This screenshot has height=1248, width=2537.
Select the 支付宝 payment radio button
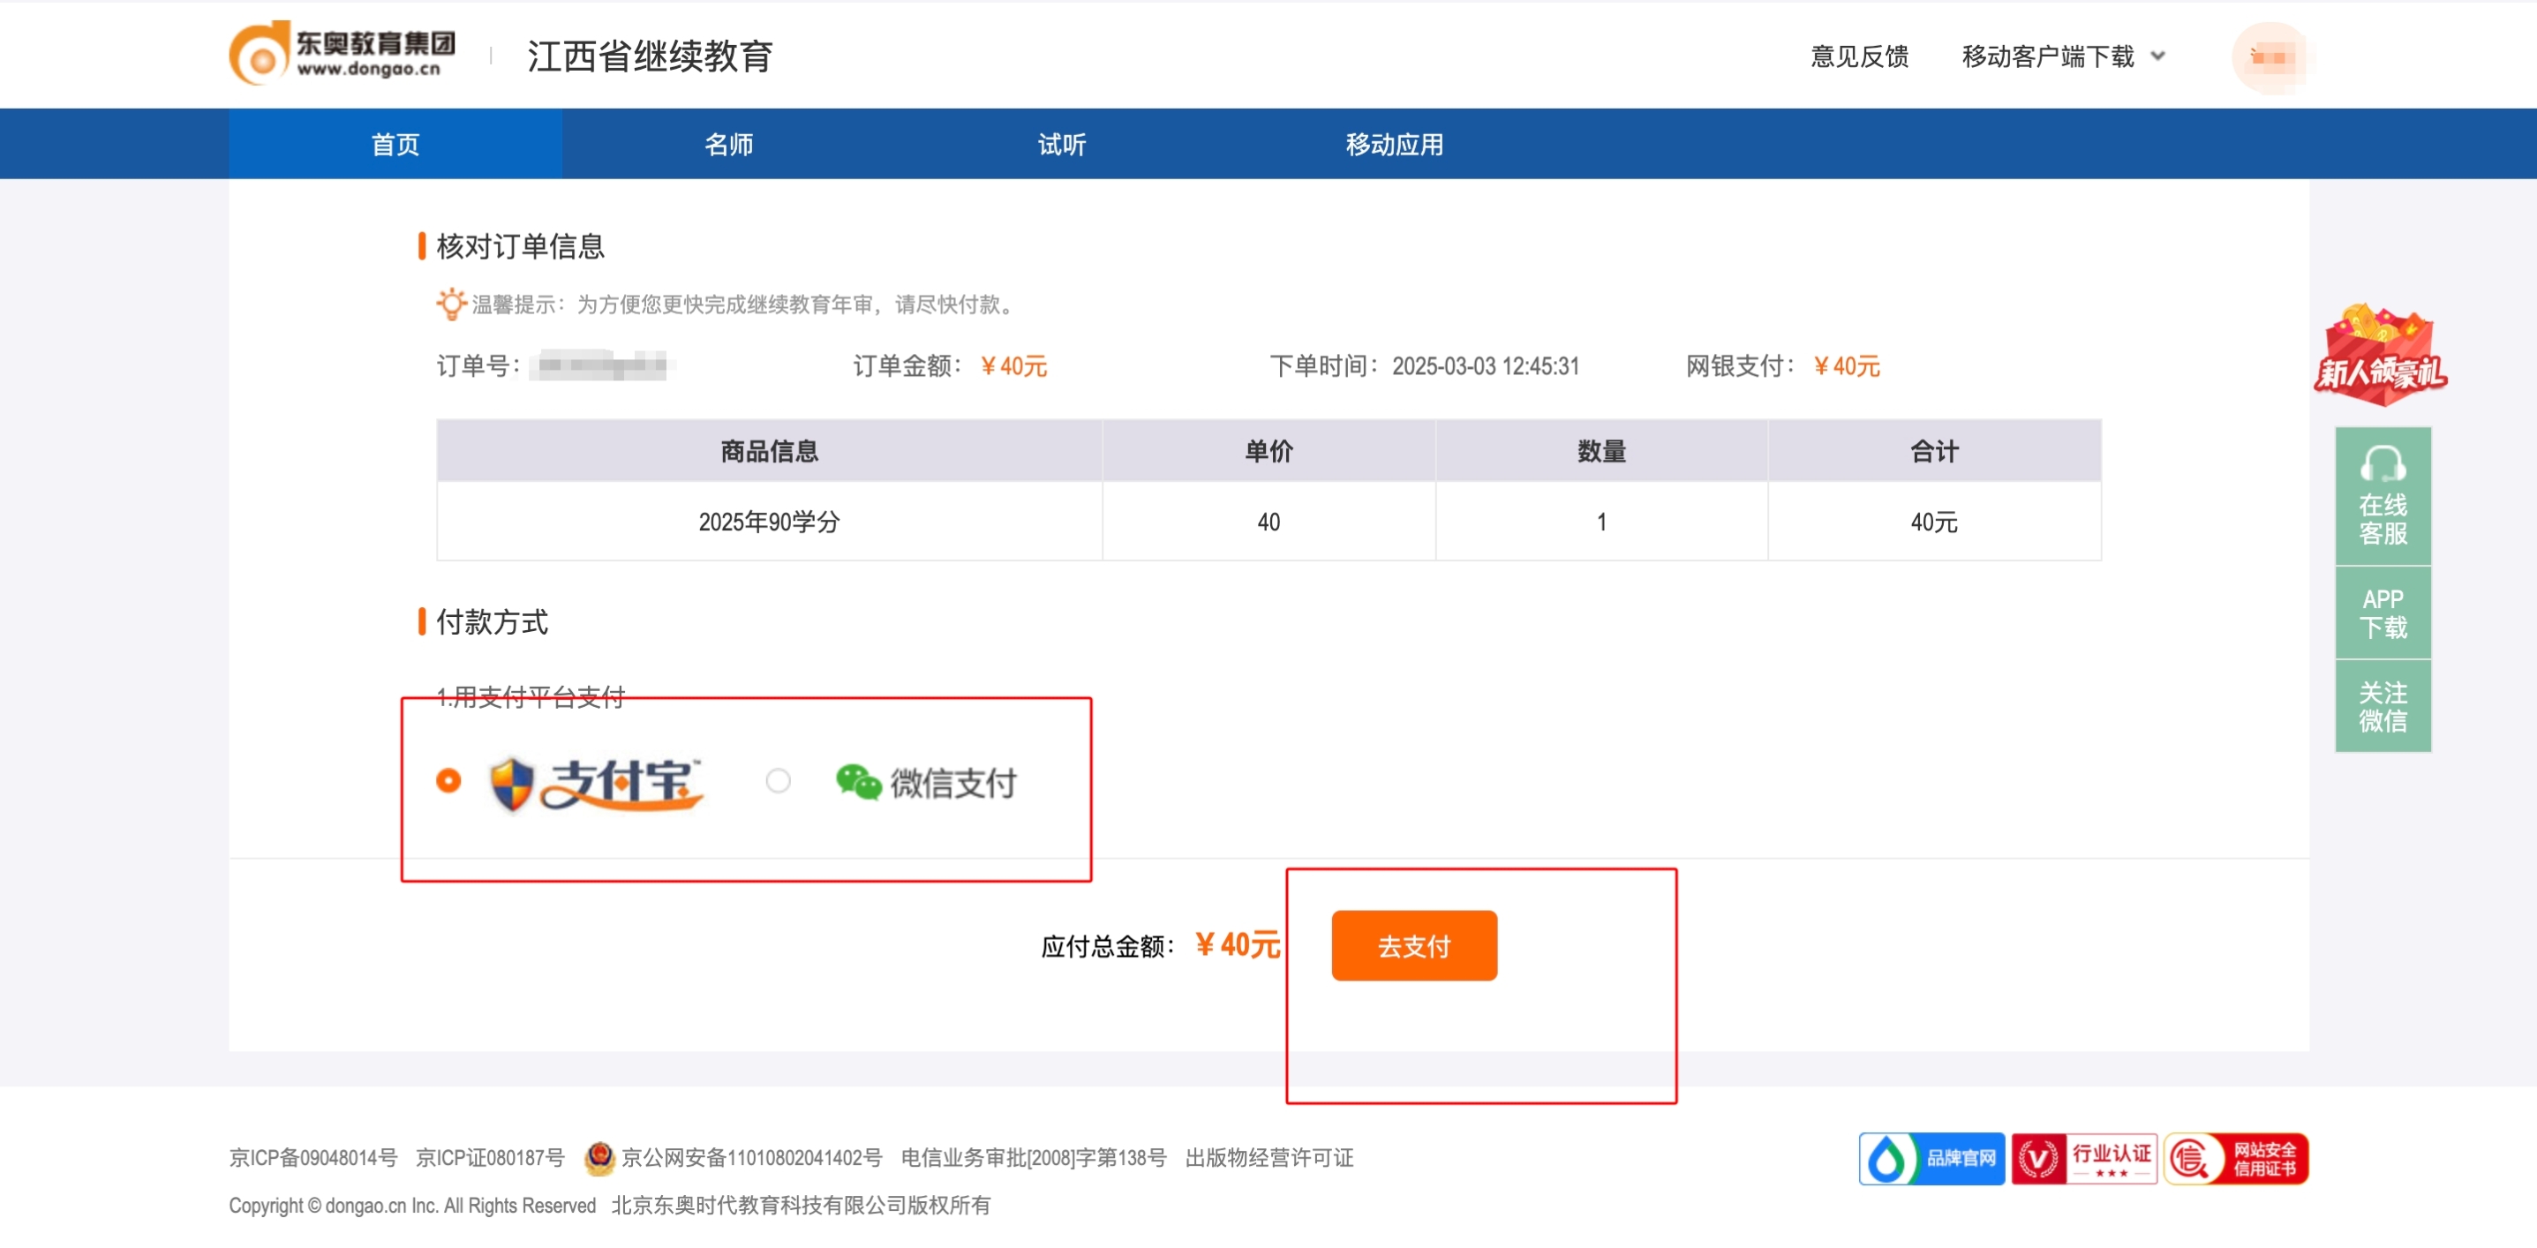coord(448,781)
